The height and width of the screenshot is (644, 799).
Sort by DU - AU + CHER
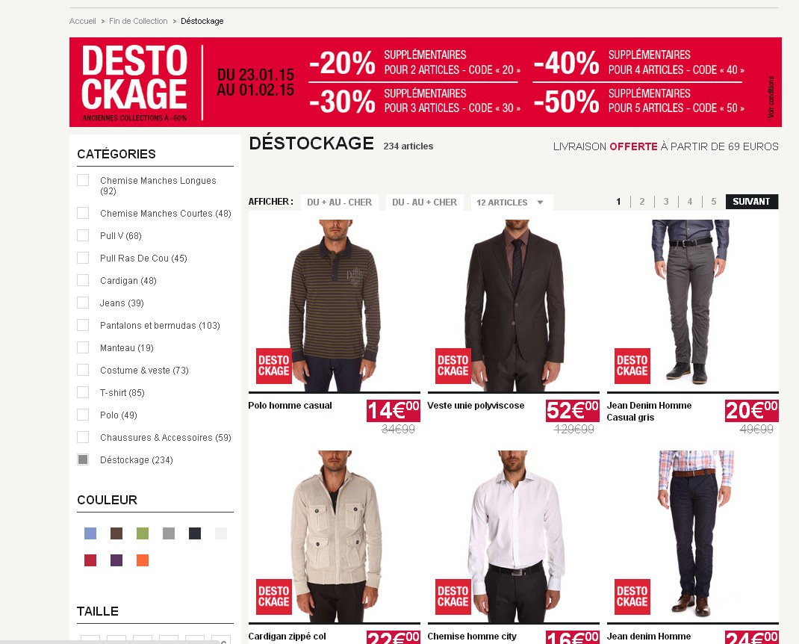424,202
